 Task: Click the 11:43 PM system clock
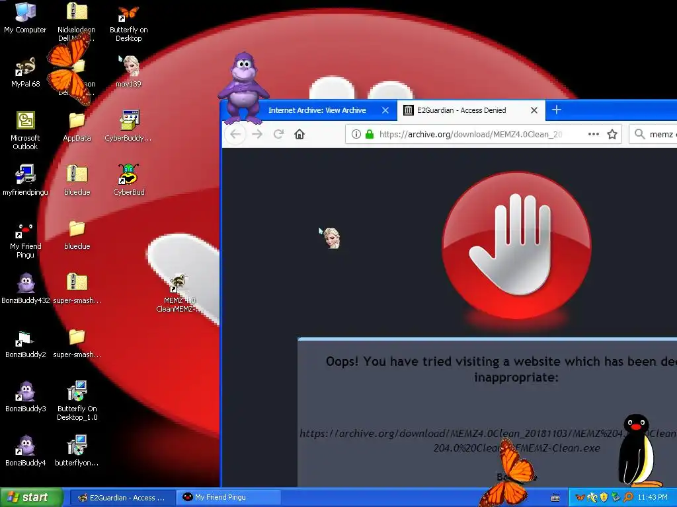pos(653,498)
